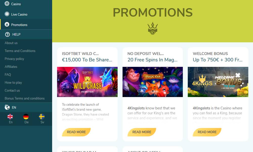Expand the EN language selector
253x152 pixels.
(26, 107)
